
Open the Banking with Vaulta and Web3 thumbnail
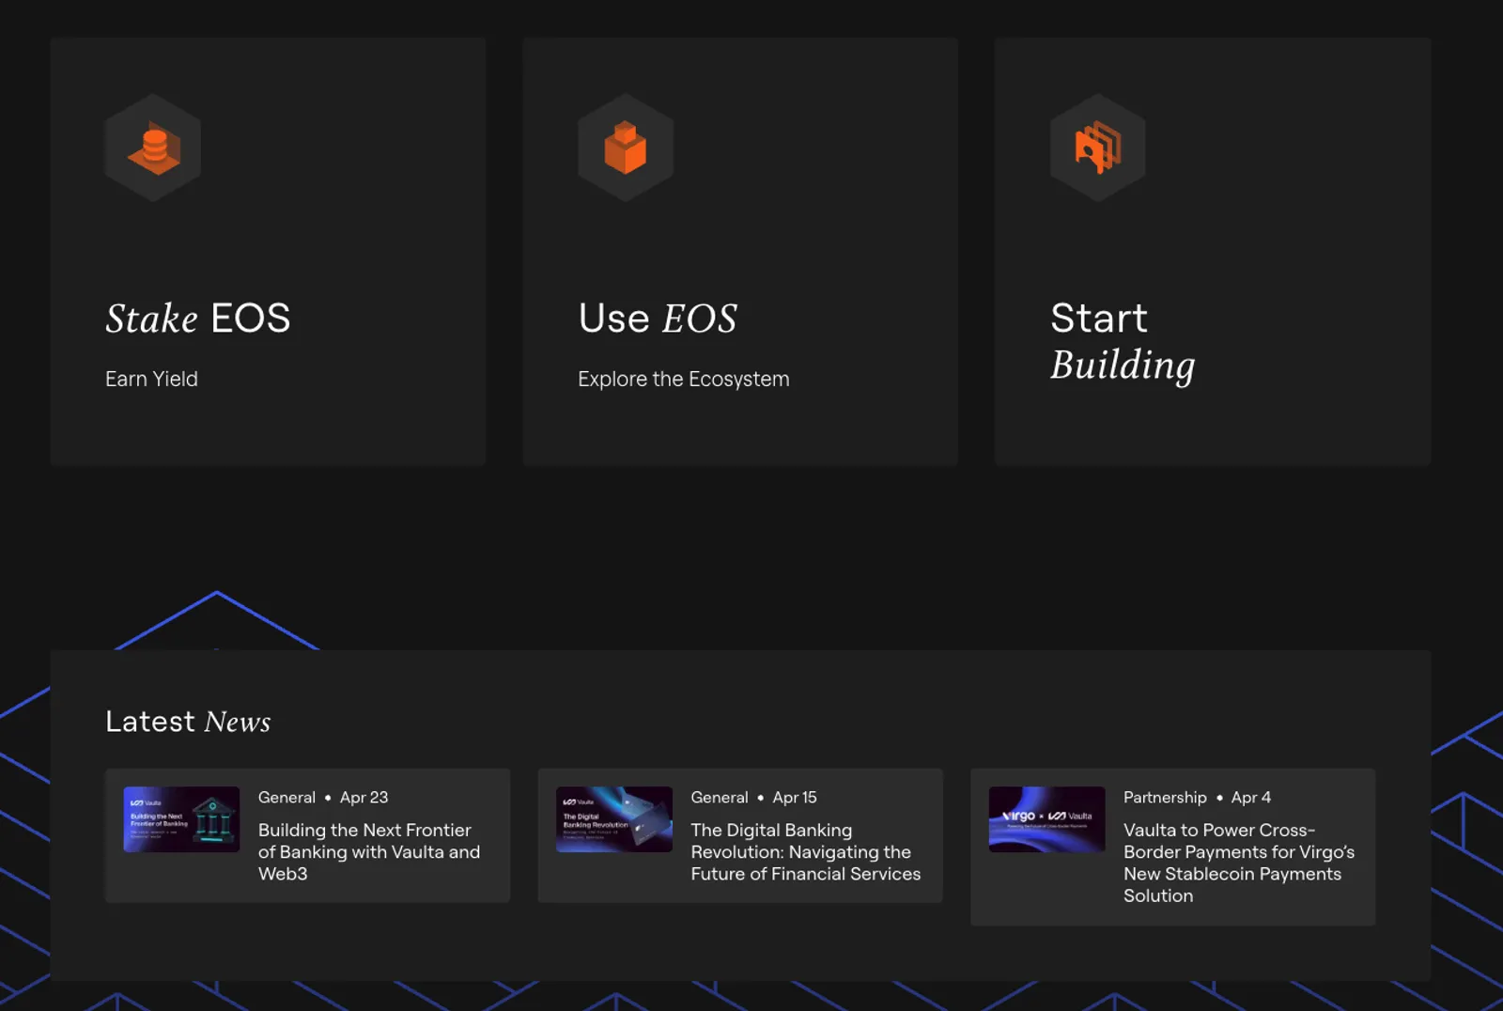(x=181, y=819)
